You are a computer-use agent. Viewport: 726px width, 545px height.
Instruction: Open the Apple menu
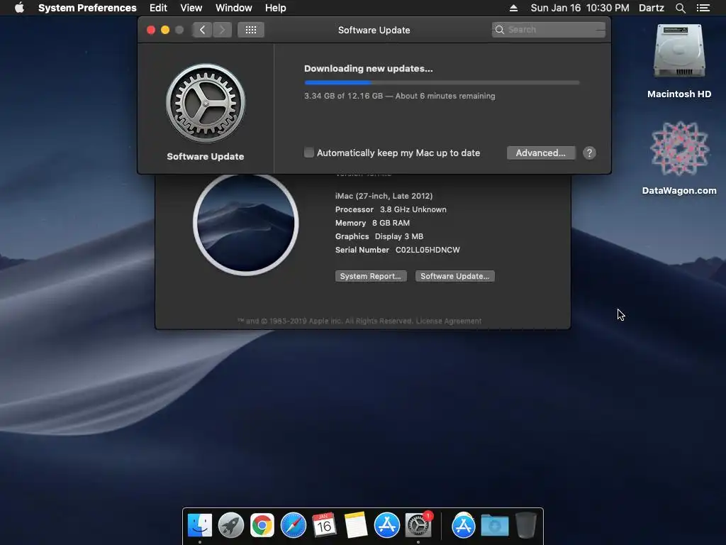(19, 8)
